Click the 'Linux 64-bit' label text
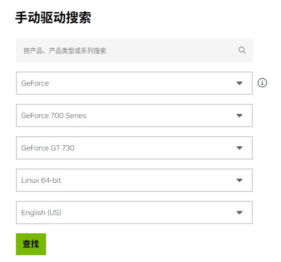281x262 pixels. tap(41, 180)
